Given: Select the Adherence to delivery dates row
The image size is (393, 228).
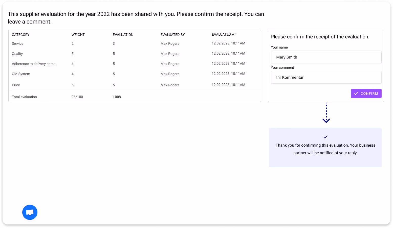Looking at the screenshot, I should (x=135, y=64).
